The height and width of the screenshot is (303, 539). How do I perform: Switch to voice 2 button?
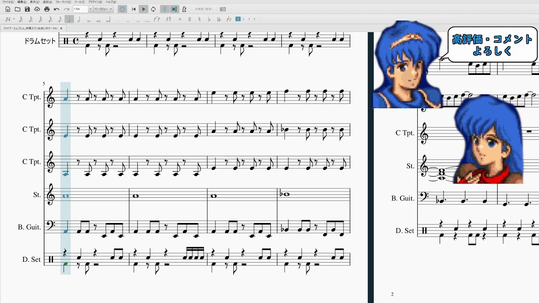coord(244,19)
